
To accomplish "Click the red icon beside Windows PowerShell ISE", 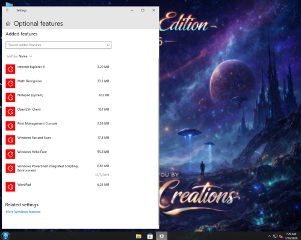I will 10,168.
